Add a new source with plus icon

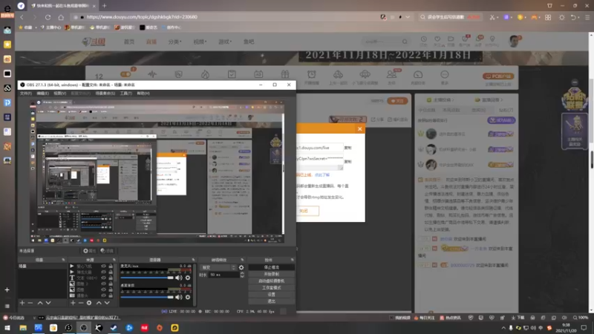click(73, 303)
